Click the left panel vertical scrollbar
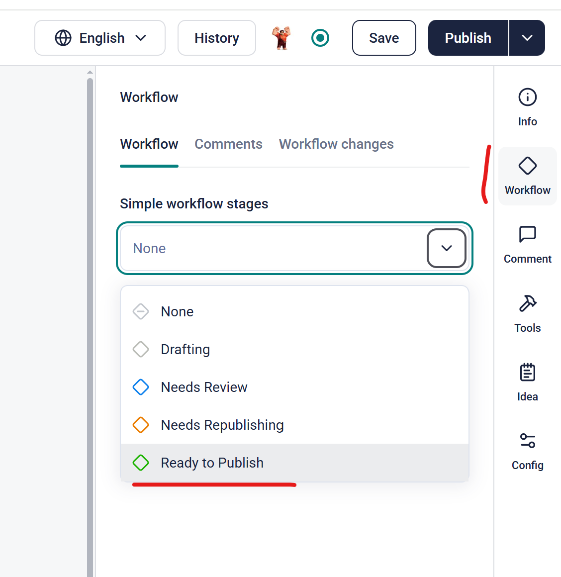Image resolution: width=561 pixels, height=577 pixels. coord(90,298)
